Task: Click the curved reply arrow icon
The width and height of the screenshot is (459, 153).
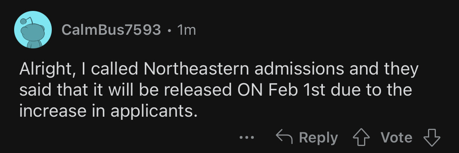Action: coord(284,137)
